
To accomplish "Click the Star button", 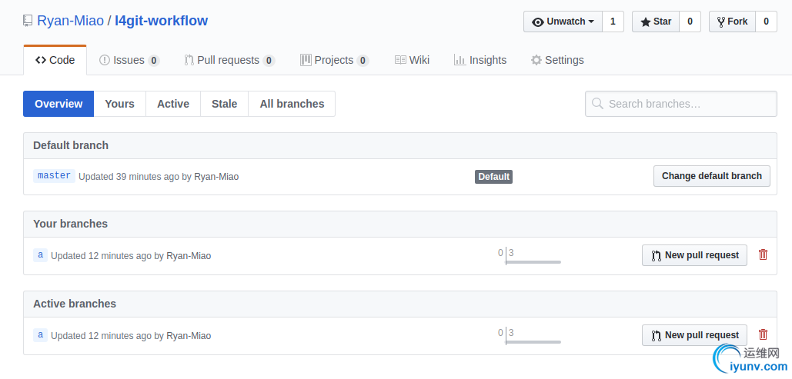I will [x=655, y=22].
